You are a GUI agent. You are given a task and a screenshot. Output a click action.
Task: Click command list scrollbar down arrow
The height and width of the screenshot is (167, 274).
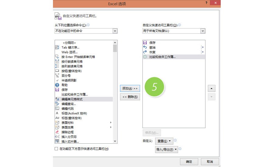click(x=115, y=141)
